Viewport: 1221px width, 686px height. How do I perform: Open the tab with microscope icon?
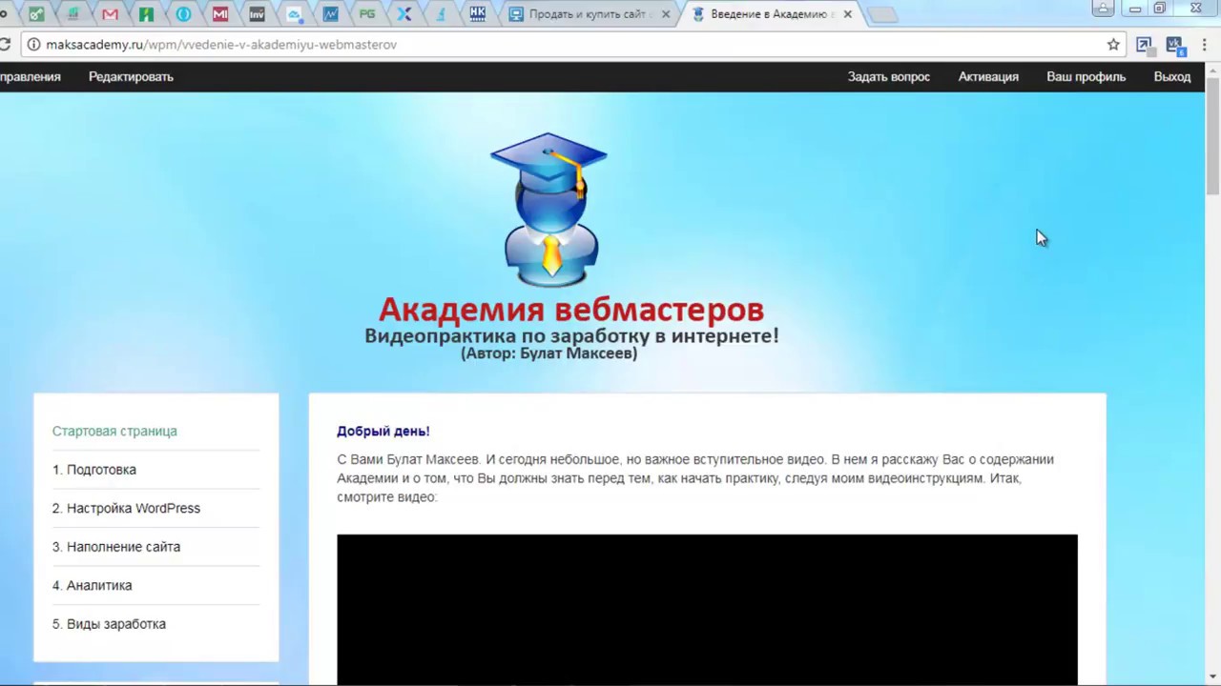pyautogui.click(x=441, y=14)
